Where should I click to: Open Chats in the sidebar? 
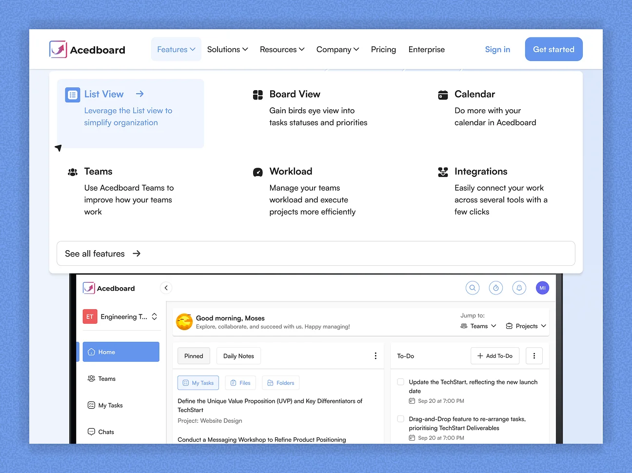[x=106, y=432]
